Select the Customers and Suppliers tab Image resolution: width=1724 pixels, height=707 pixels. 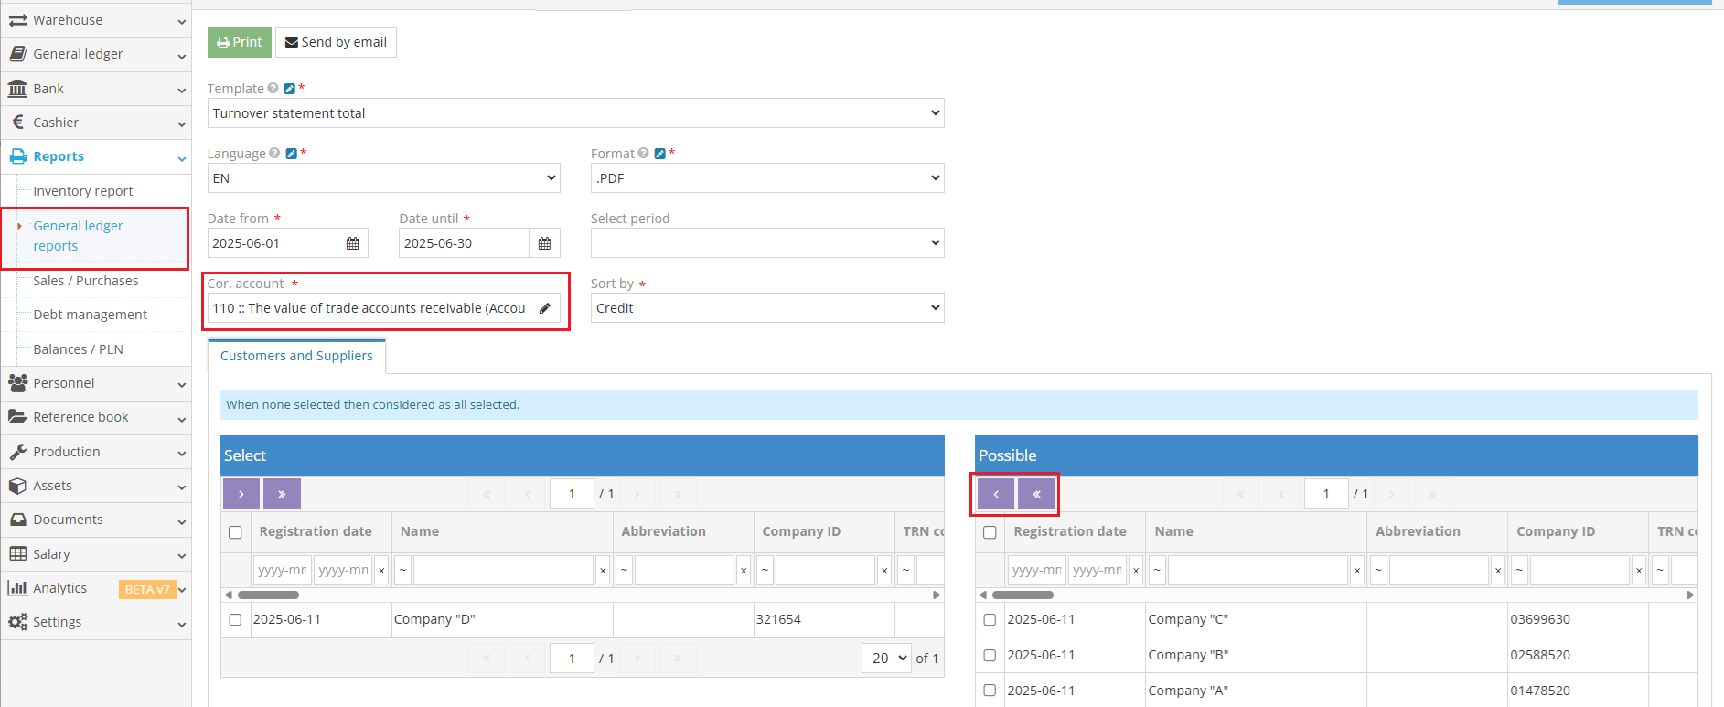[296, 356]
